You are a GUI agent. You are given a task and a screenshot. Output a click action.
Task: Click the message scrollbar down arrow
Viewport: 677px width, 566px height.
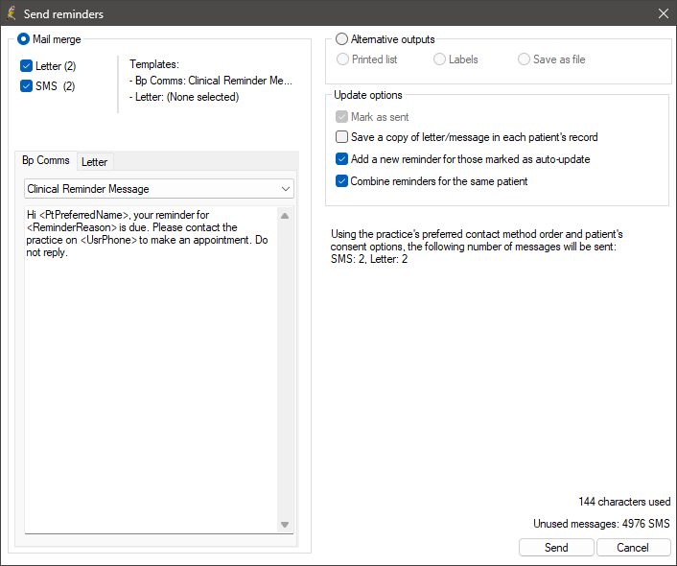pyautogui.click(x=285, y=525)
